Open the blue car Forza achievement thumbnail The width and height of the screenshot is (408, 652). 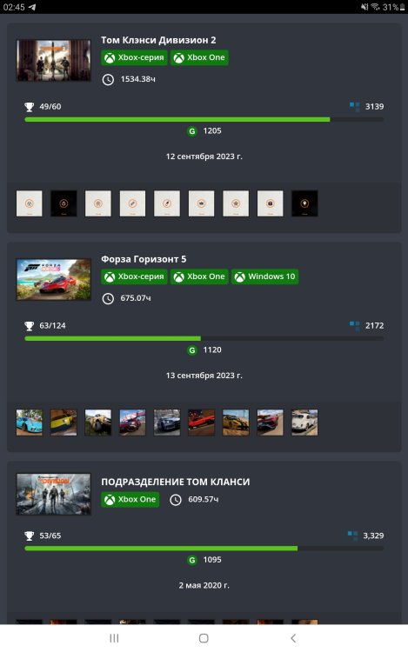tap(29, 422)
